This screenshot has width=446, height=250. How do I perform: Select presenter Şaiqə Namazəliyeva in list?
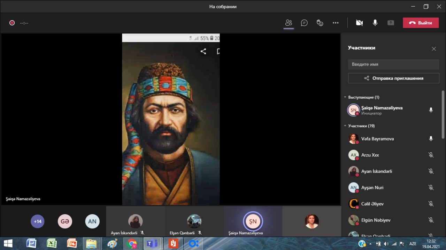391,110
